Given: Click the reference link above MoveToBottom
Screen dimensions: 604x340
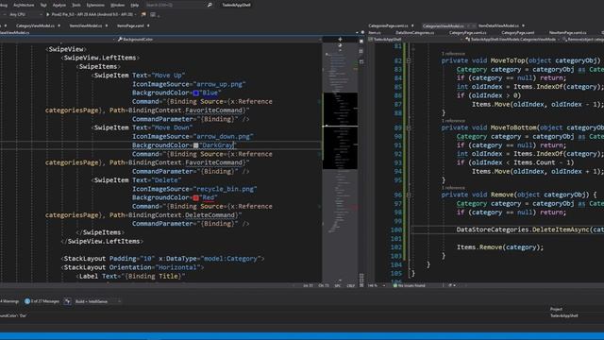Looking at the screenshot, I should coord(453,121).
